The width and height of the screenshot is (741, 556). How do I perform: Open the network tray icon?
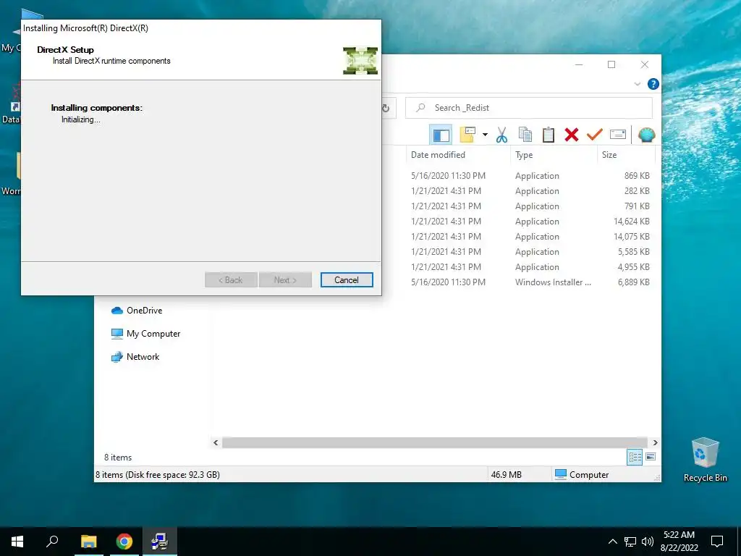click(630, 542)
